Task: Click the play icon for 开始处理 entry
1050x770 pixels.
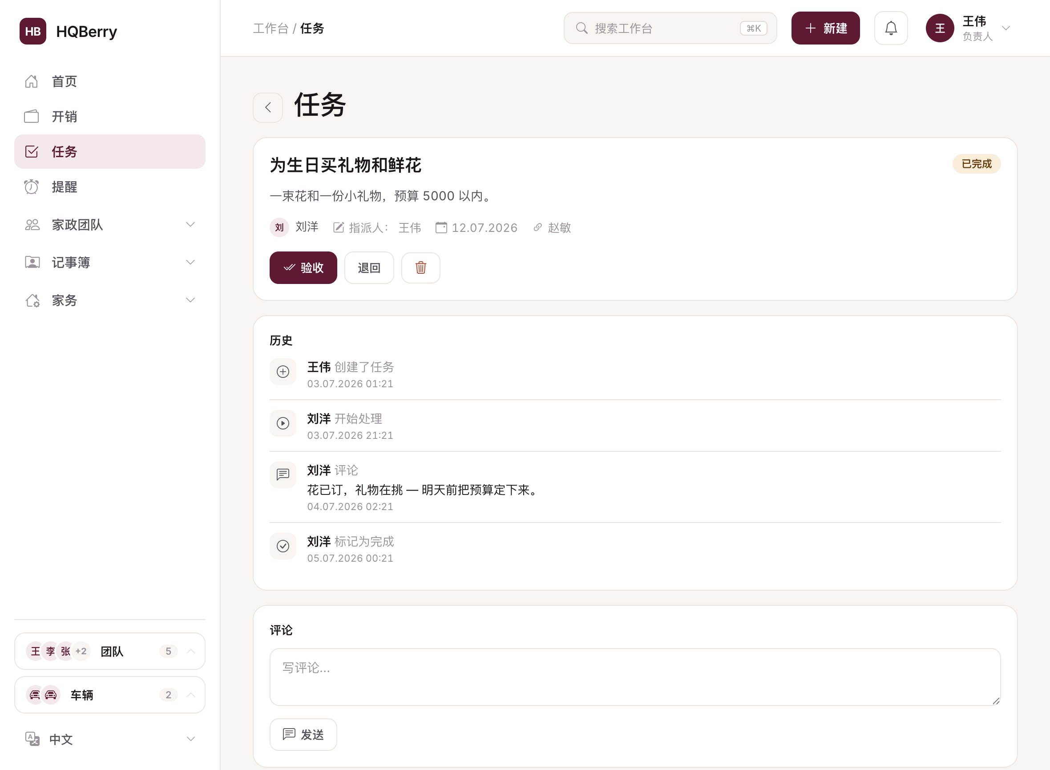Action: 283,423
